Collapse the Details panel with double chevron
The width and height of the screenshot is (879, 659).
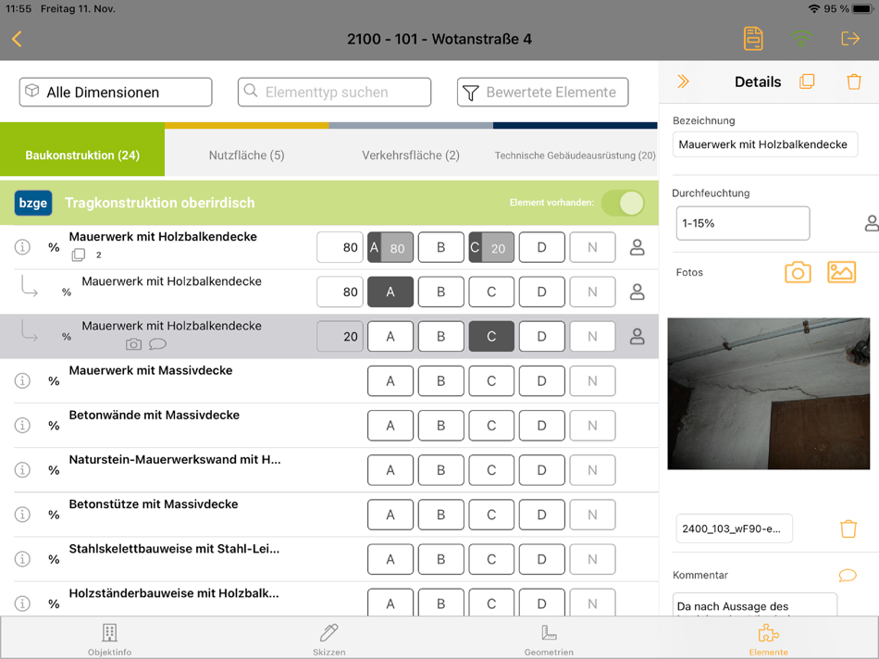(683, 81)
